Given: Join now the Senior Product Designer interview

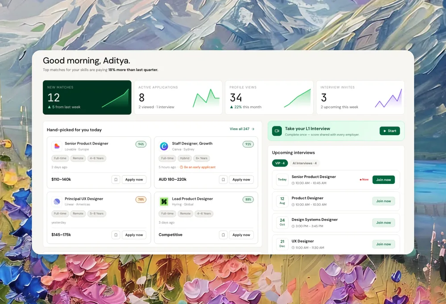Looking at the screenshot, I should [384, 179].
